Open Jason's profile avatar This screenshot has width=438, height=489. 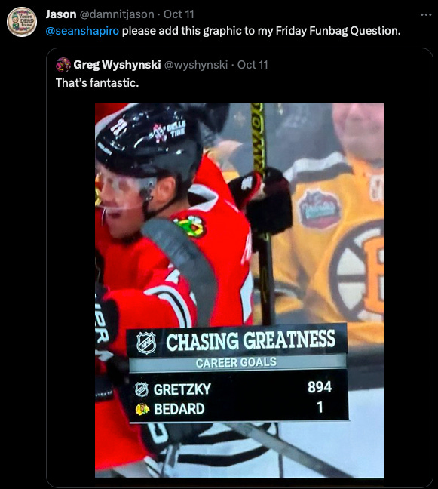click(22, 22)
